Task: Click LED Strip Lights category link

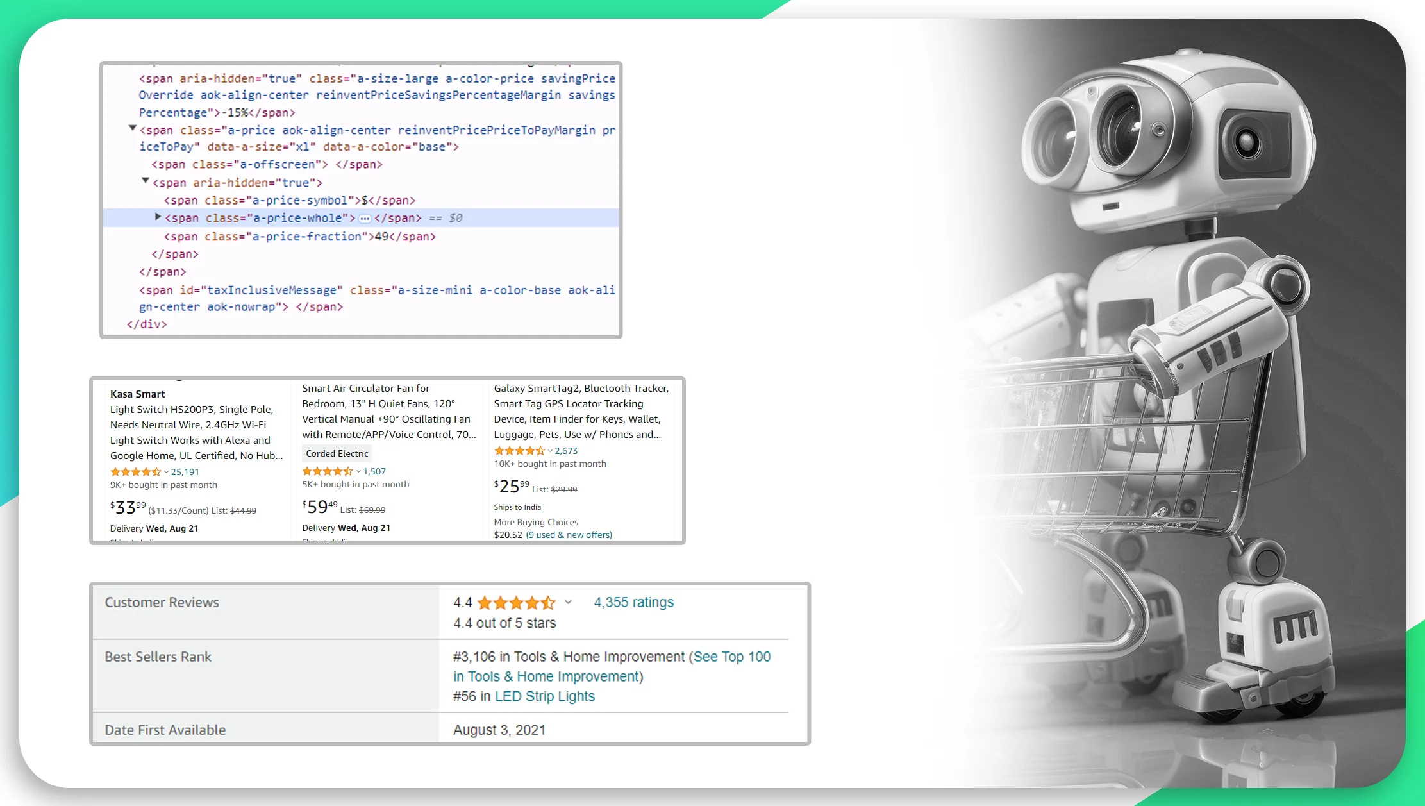Action: 544,696
